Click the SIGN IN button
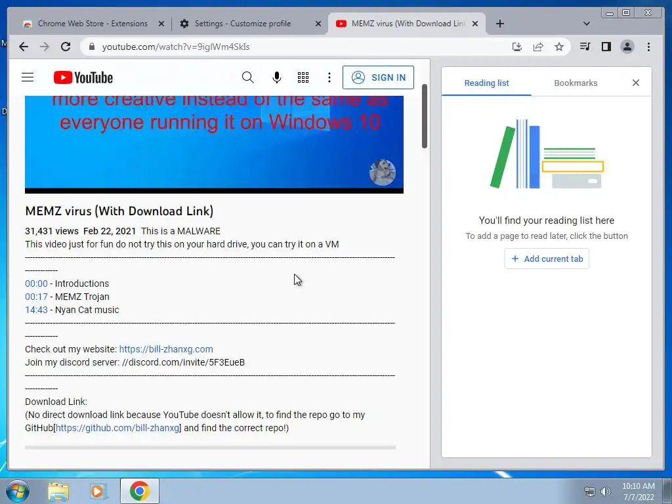672x504 pixels. [378, 77]
